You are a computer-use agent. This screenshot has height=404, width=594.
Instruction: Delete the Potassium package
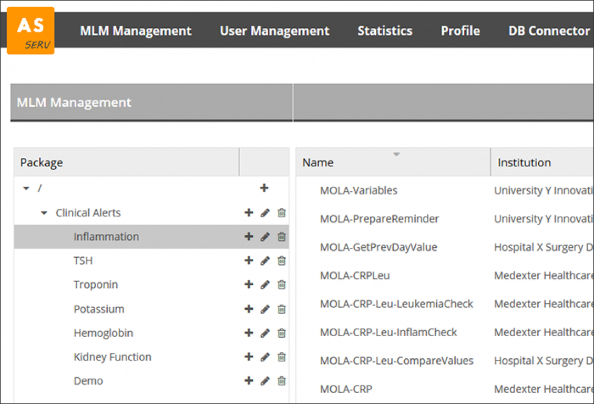point(282,309)
